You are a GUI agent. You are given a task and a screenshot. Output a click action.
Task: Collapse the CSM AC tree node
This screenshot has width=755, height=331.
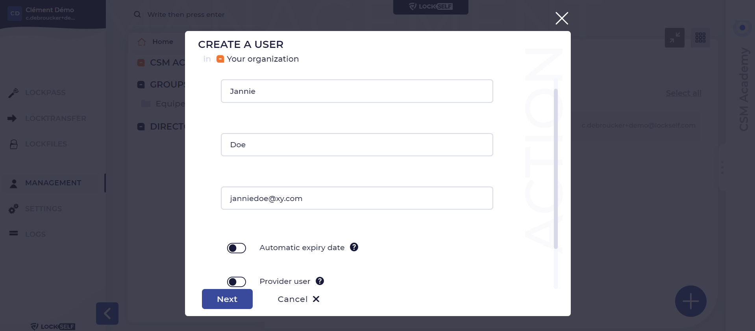(x=141, y=63)
